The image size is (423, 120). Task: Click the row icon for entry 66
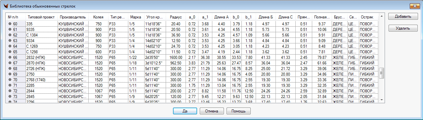[x=10, y=58]
